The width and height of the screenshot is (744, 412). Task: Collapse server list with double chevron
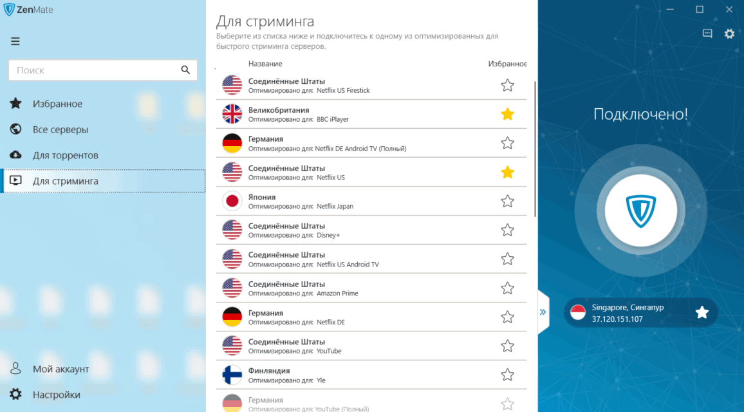[x=543, y=312]
